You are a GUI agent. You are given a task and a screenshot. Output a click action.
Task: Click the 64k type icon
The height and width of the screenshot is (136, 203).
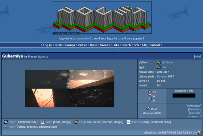pos(159,67)
